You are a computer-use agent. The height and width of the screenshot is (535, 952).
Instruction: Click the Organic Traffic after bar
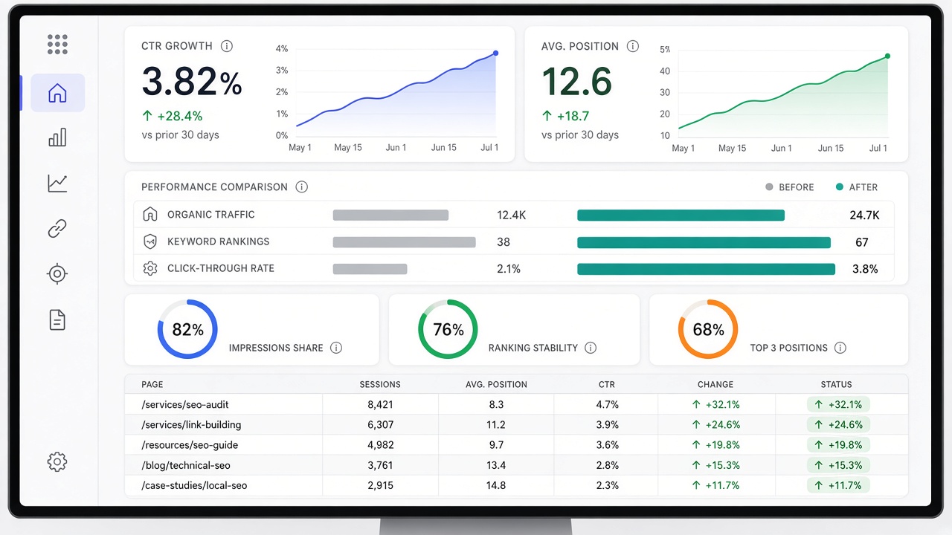[x=681, y=215]
